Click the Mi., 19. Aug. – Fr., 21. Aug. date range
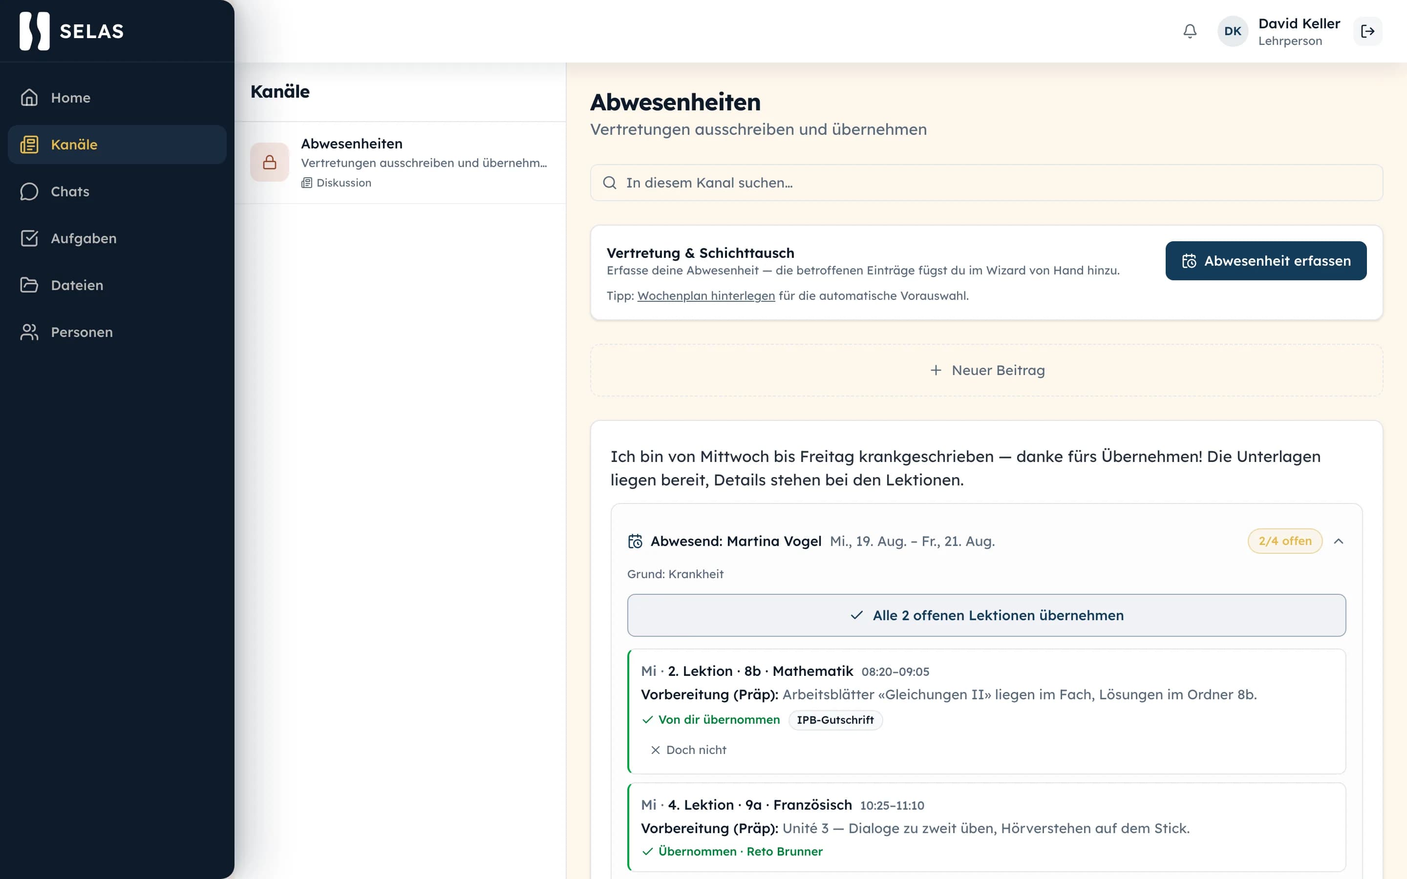 click(912, 541)
